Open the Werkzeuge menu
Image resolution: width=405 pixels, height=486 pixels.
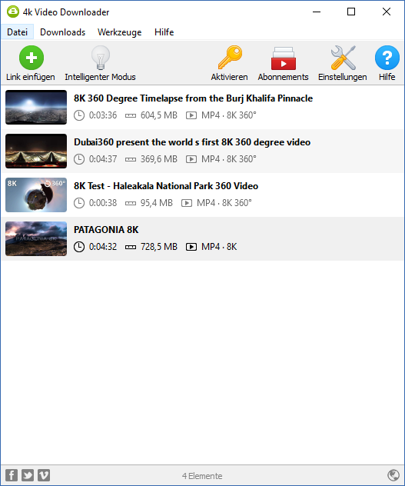(120, 32)
